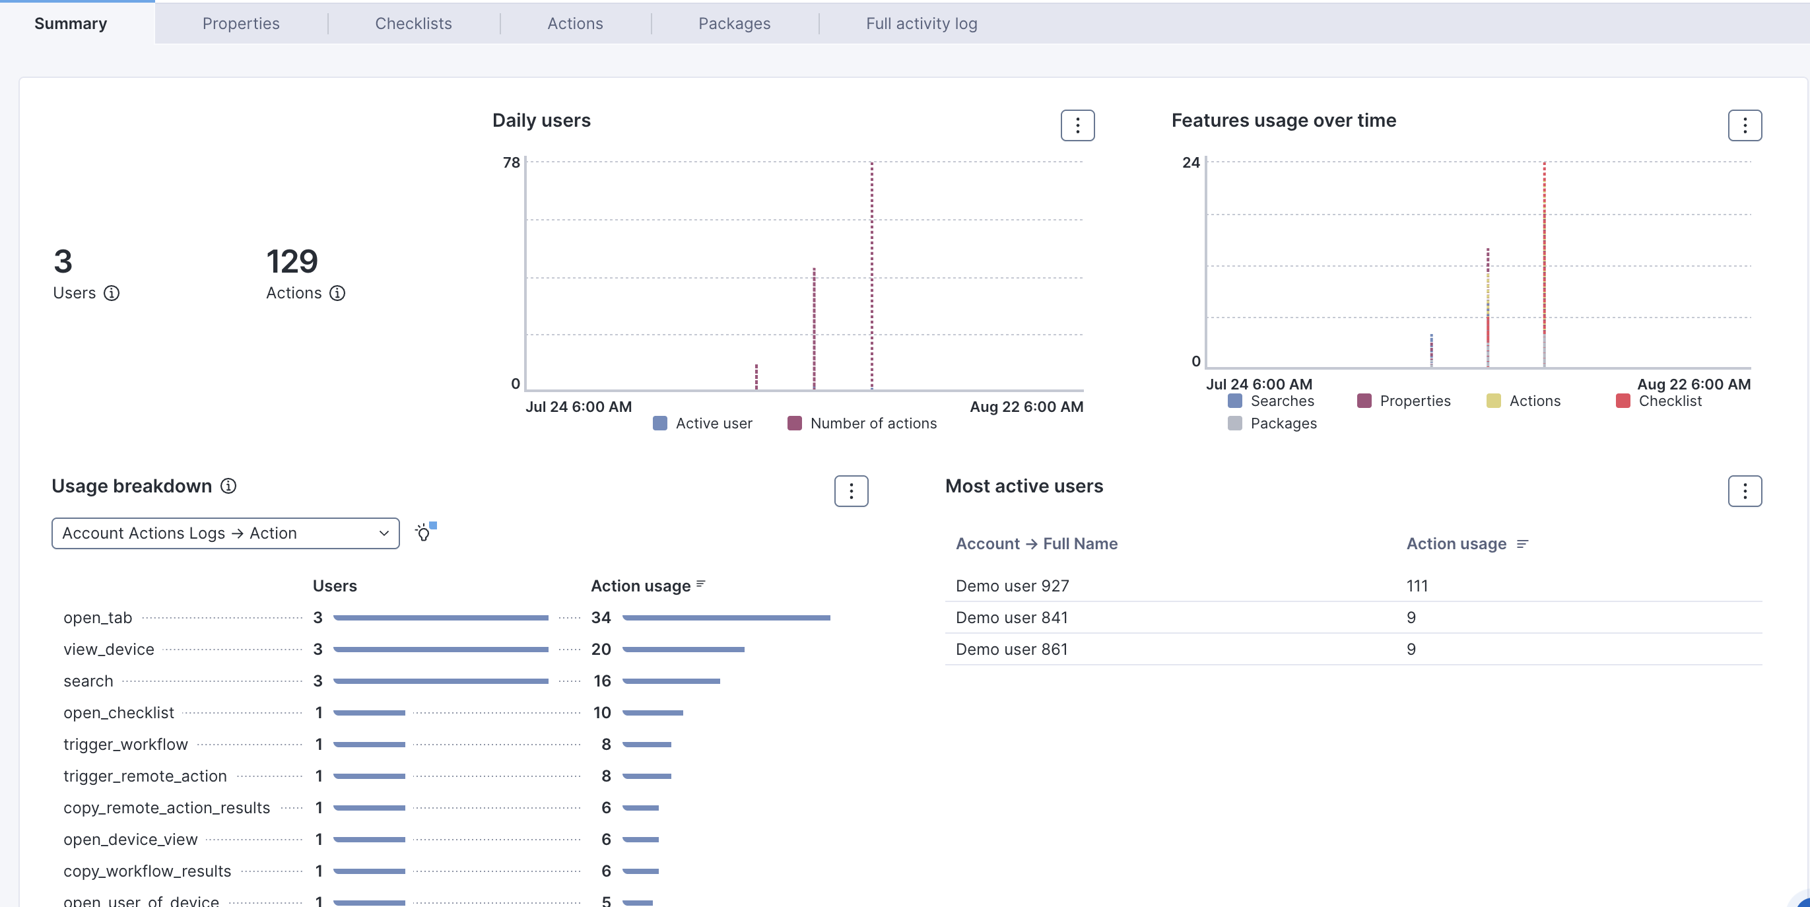Click the lightbulb insights icon
This screenshot has width=1810, height=907.
tap(423, 533)
